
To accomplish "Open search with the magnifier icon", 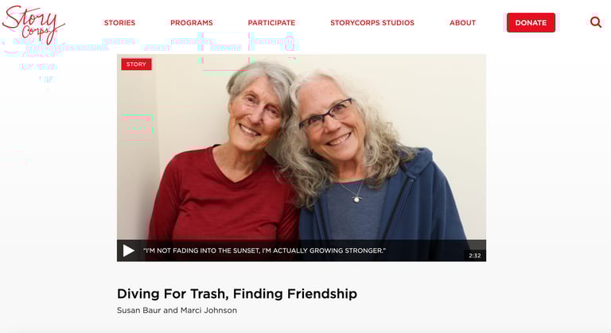I will tap(595, 22).
